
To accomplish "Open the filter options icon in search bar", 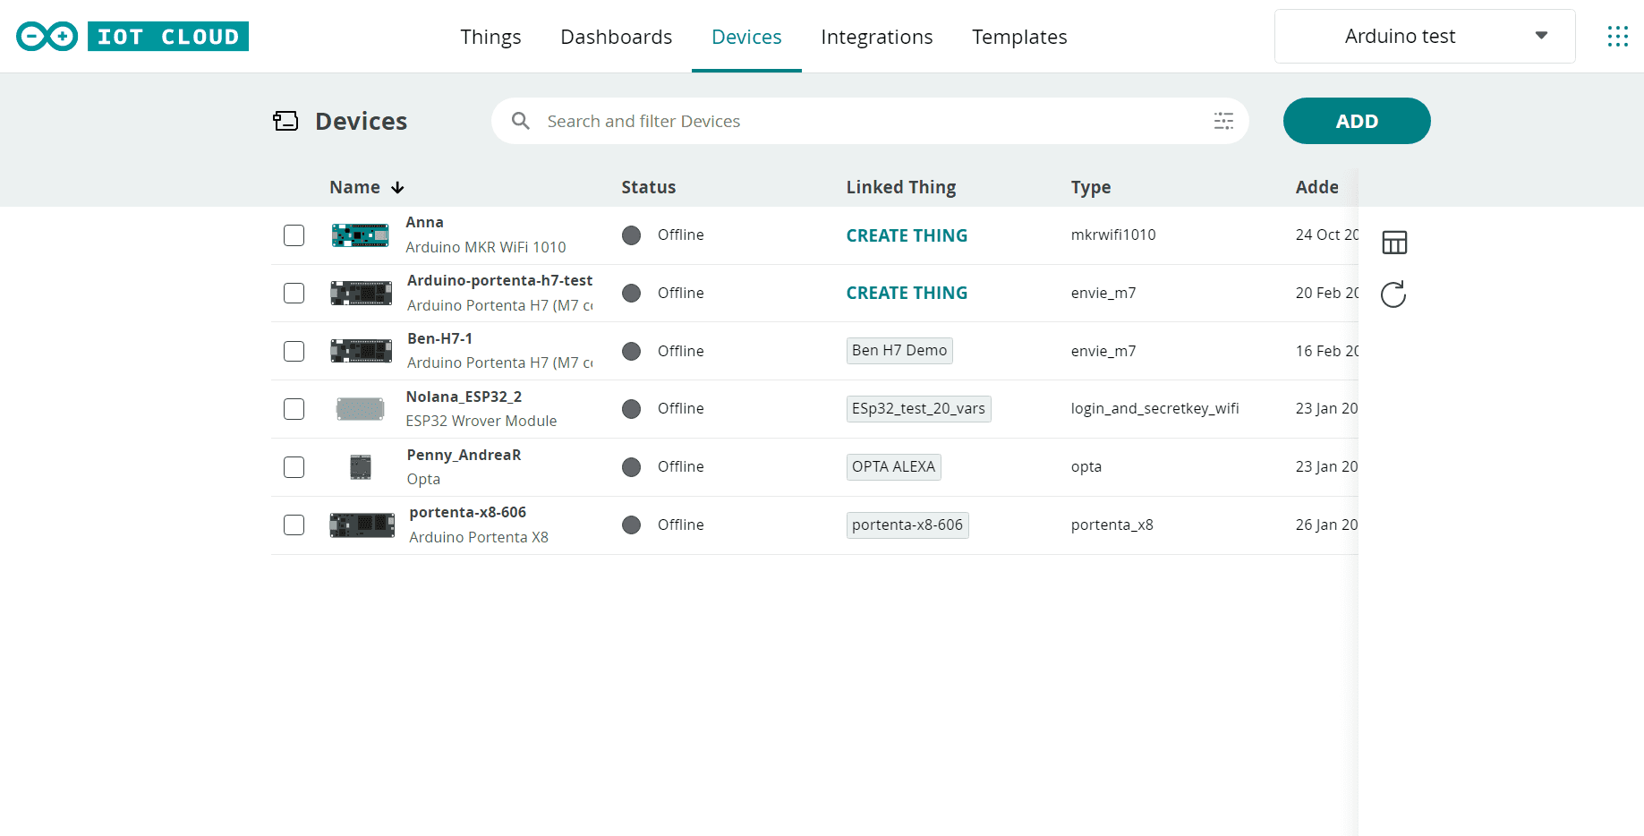I will coord(1223,121).
